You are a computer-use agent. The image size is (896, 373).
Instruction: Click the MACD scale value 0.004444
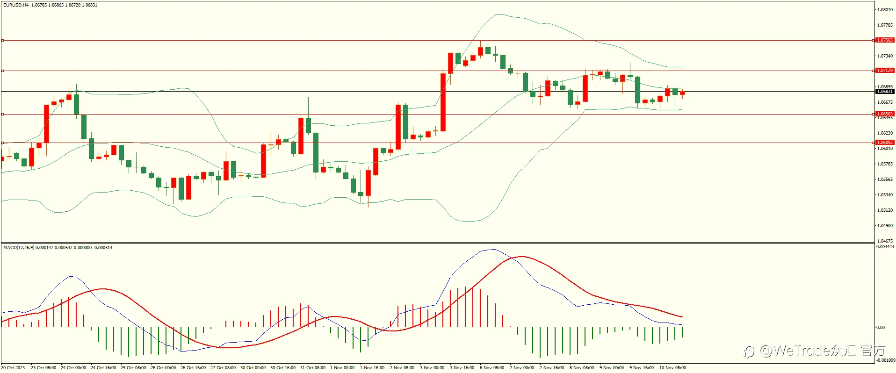pyautogui.click(x=885, y=247)
